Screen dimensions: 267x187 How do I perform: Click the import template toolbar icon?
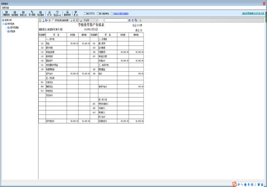(32, 13)
